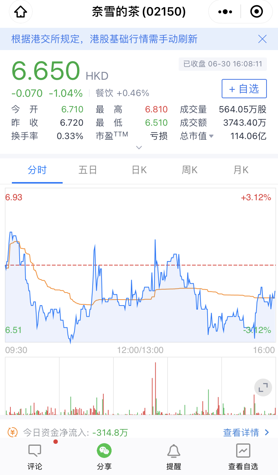Tap the 12:00/13:00 time axis label
Viewport: 278px width, 475px height.
click(x=140, y=350)
